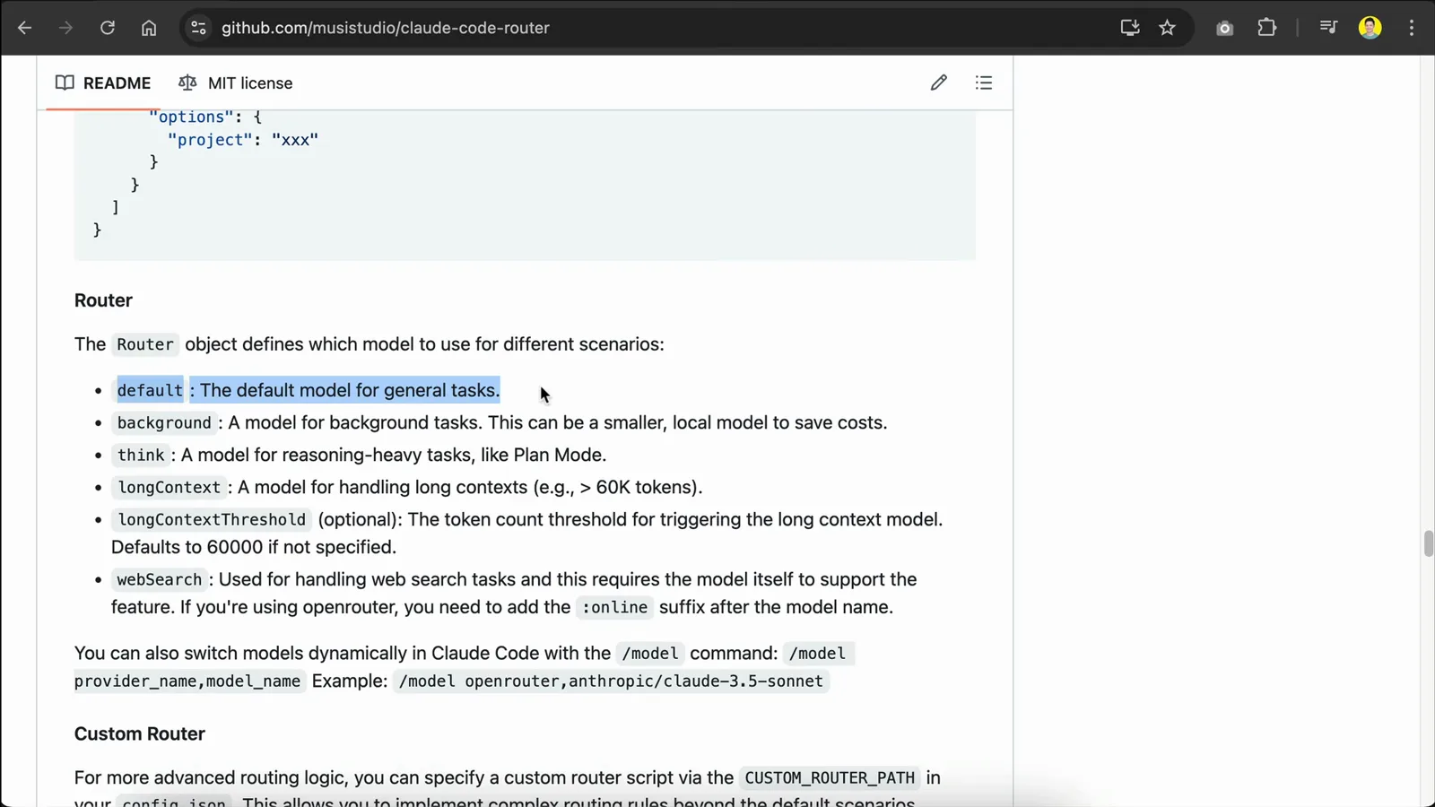Screen dimensions: 1435x807
Task: Click the Router heading
Action: coord(103,300)
